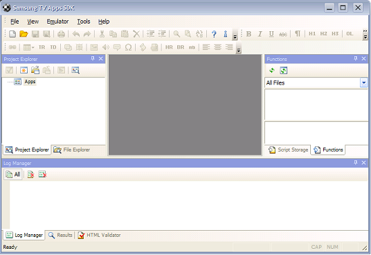Toggle Strikethrough formatting

282,35
